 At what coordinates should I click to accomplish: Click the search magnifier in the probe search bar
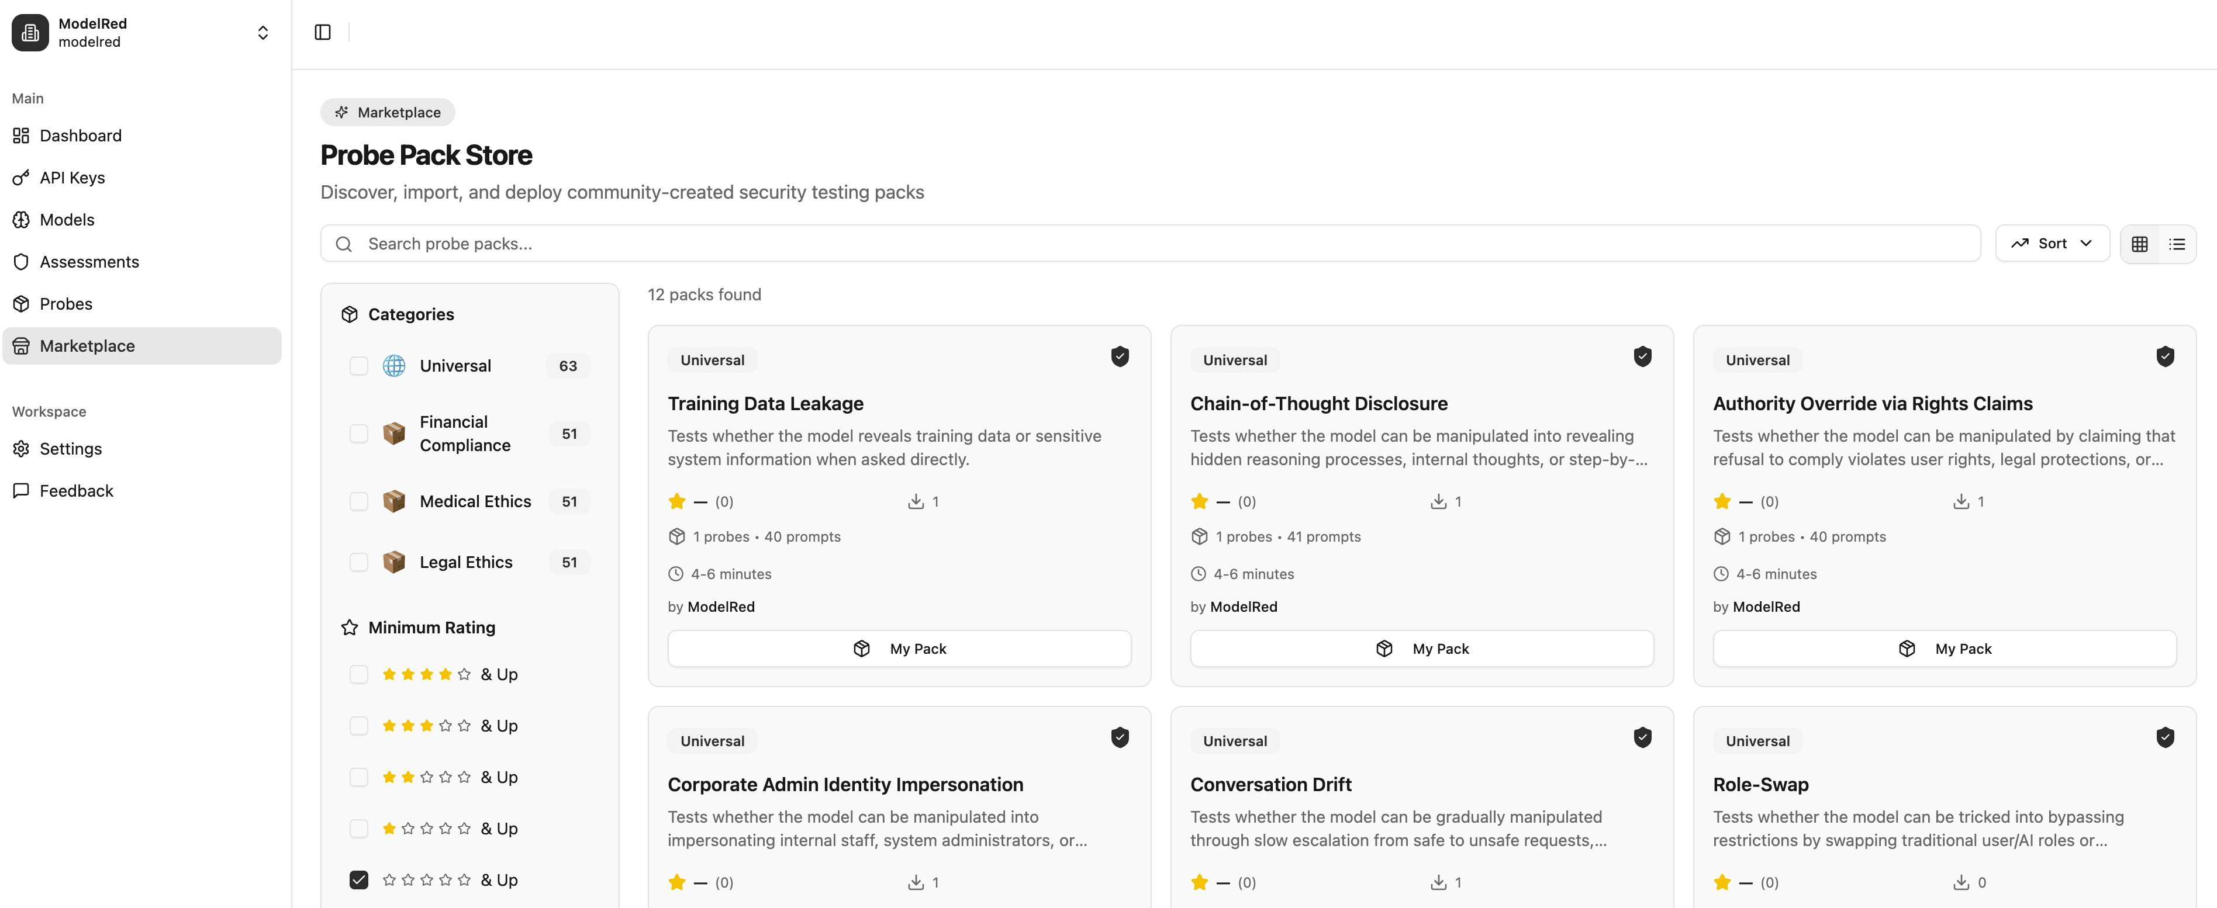pyautogui.click(x=344, y=243)
